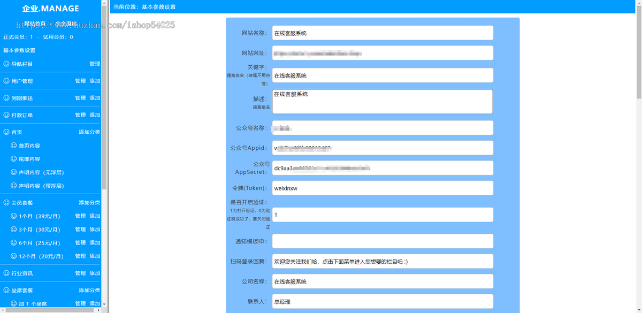This screenshot has width=642, height=313.
Task: Click the 公司名称 input field
Action: pyautogui.click(x=383, y=281)
